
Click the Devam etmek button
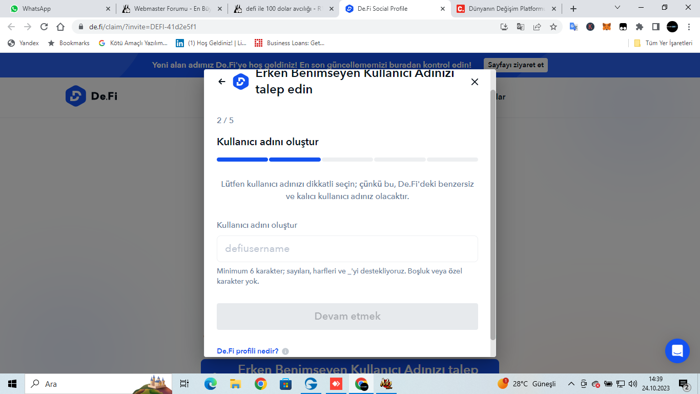(x=347, y=317)
